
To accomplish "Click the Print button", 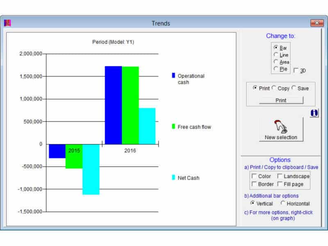I will point(281,100).
